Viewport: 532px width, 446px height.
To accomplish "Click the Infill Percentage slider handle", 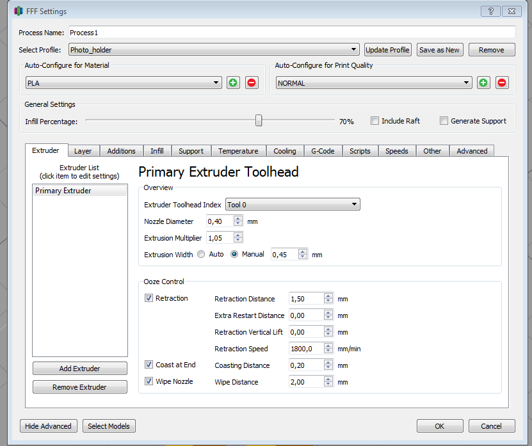I will [x=259, y=120].
